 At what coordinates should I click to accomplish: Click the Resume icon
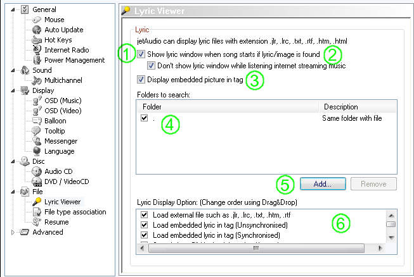[37, 222]
